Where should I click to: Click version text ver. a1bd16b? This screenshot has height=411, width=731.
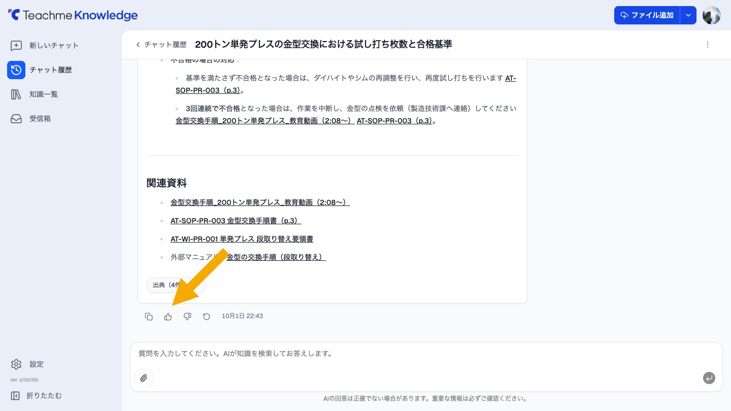click(x=24, y=380)
